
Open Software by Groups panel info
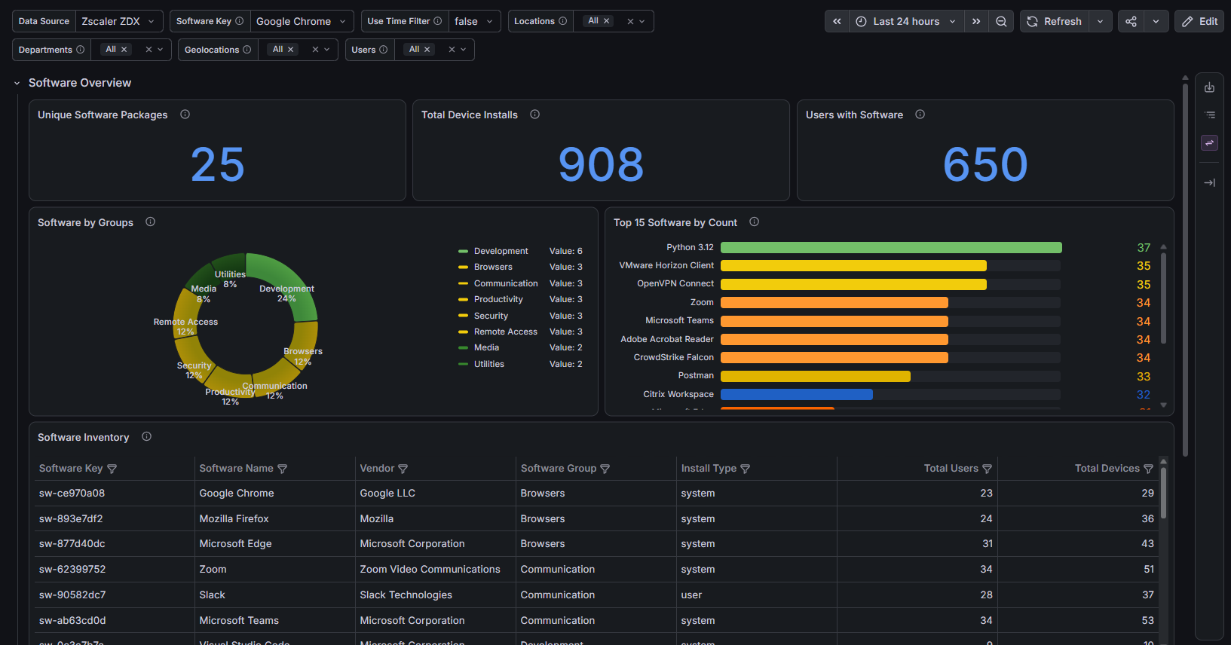pyautogui.click(x=150, y=222)
